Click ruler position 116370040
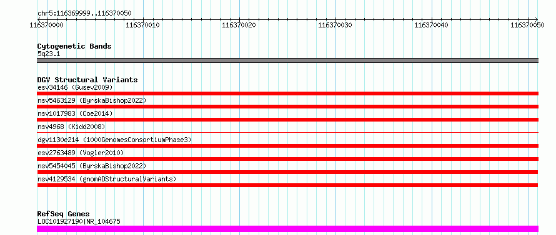The height and width of the screenshot is (235, 556). pyautogui.click(x=432, y=25)
